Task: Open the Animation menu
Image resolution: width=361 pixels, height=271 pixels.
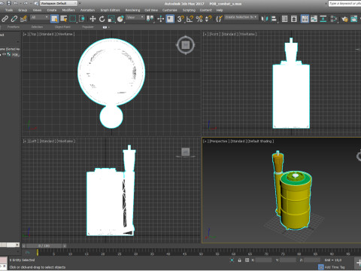Action: pyautogui.click(x=87, y=10)
